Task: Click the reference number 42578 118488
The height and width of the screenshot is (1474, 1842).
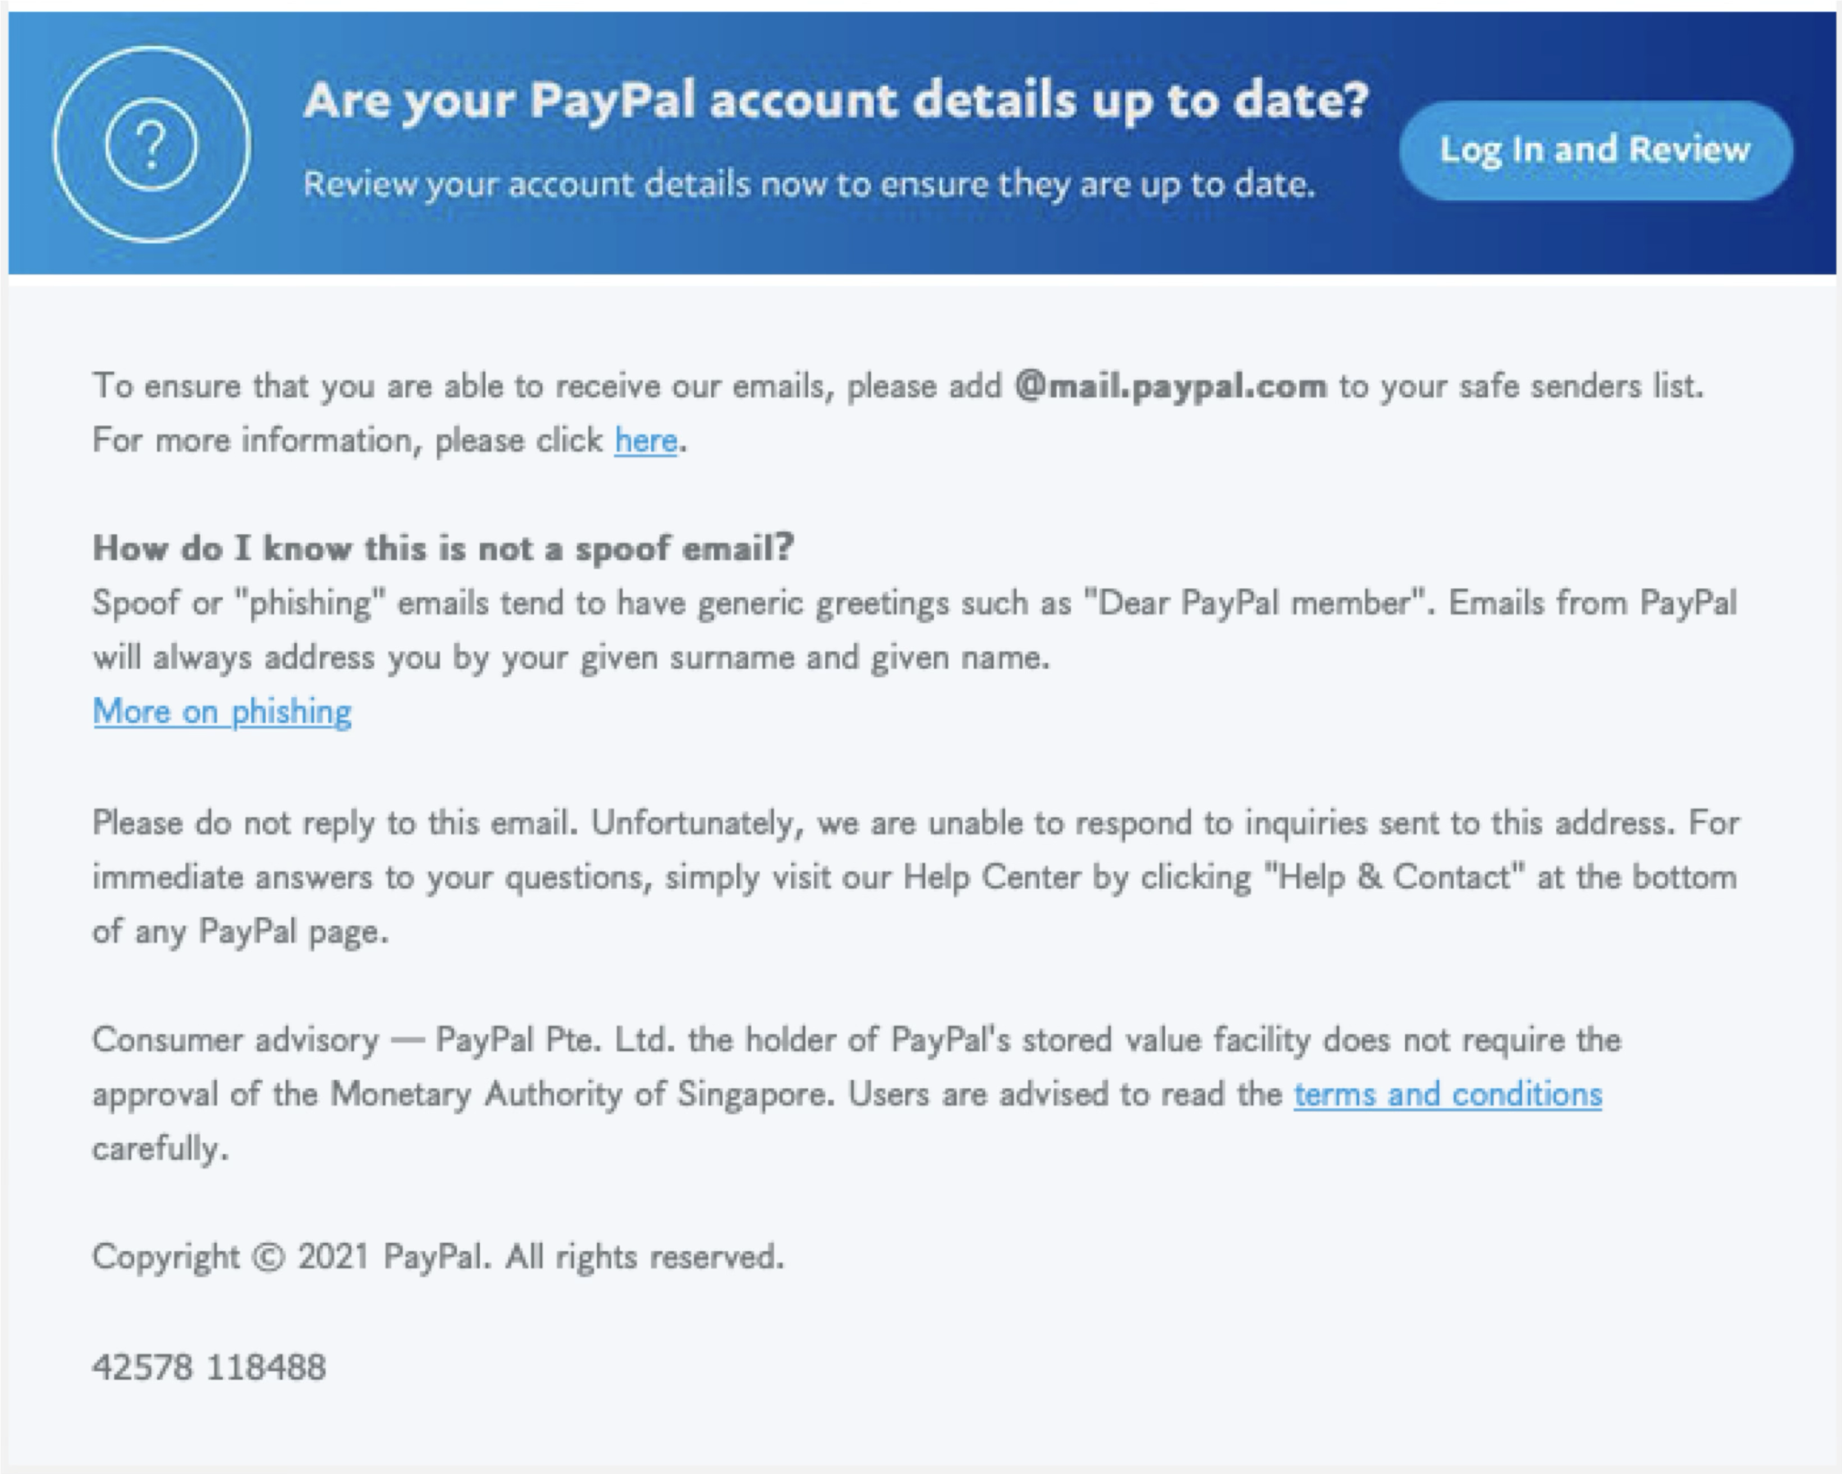Action: [x=209, y=1367]
